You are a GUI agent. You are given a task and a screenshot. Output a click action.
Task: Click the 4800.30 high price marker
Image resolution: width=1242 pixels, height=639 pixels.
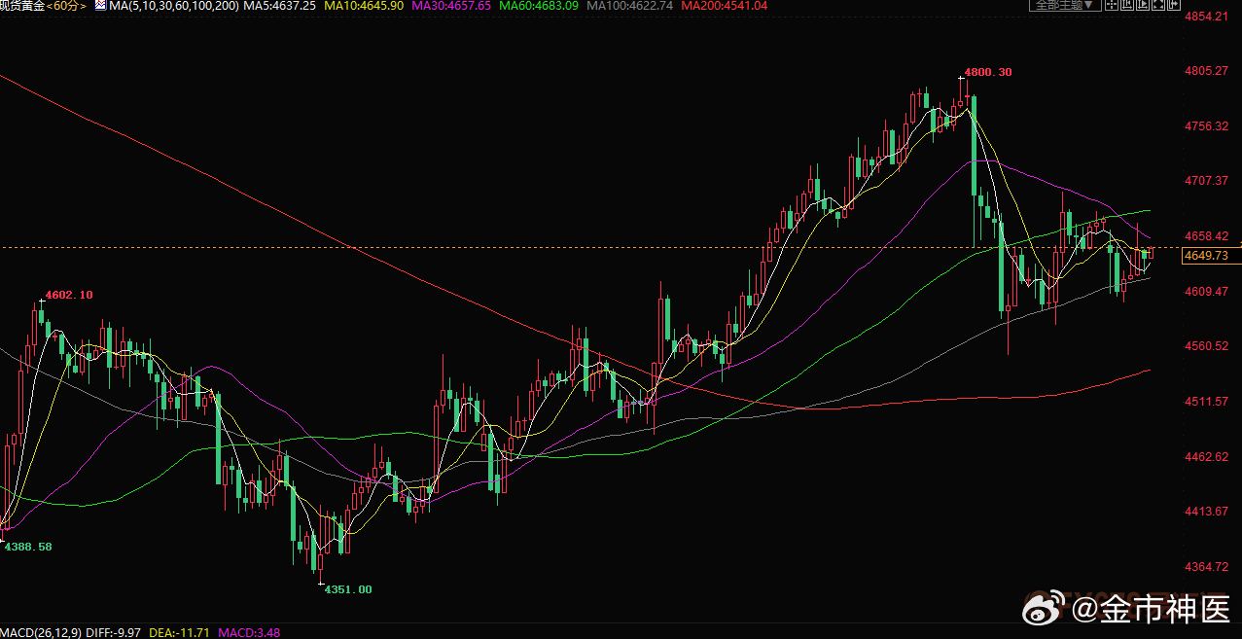coord(987,72)
